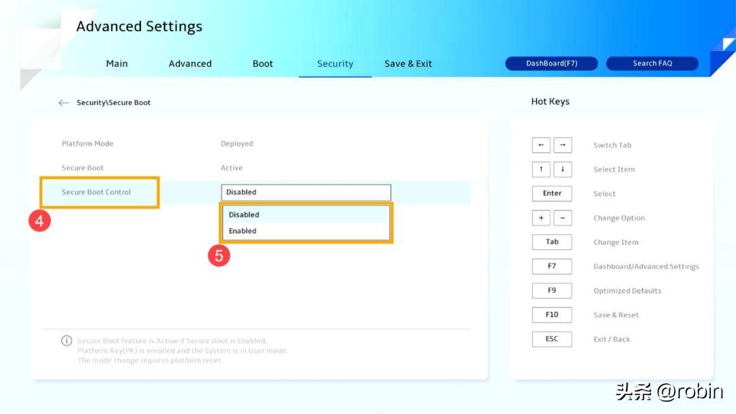Screen dimensions: 736x414
Task: Click the up arrow Select Item key
Action: 541,170
